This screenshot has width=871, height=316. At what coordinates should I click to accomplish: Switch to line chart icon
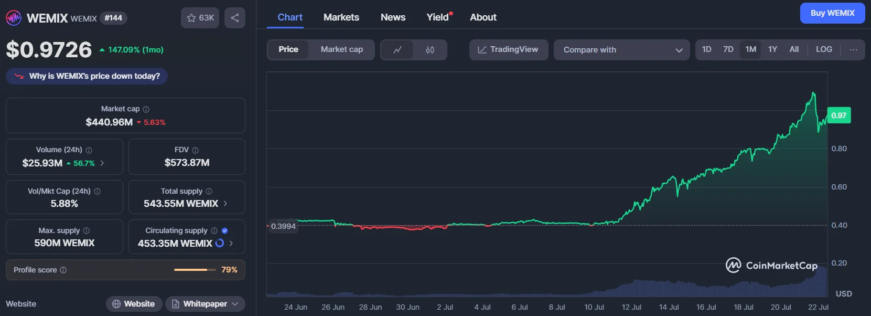click(x=397, y=50)
